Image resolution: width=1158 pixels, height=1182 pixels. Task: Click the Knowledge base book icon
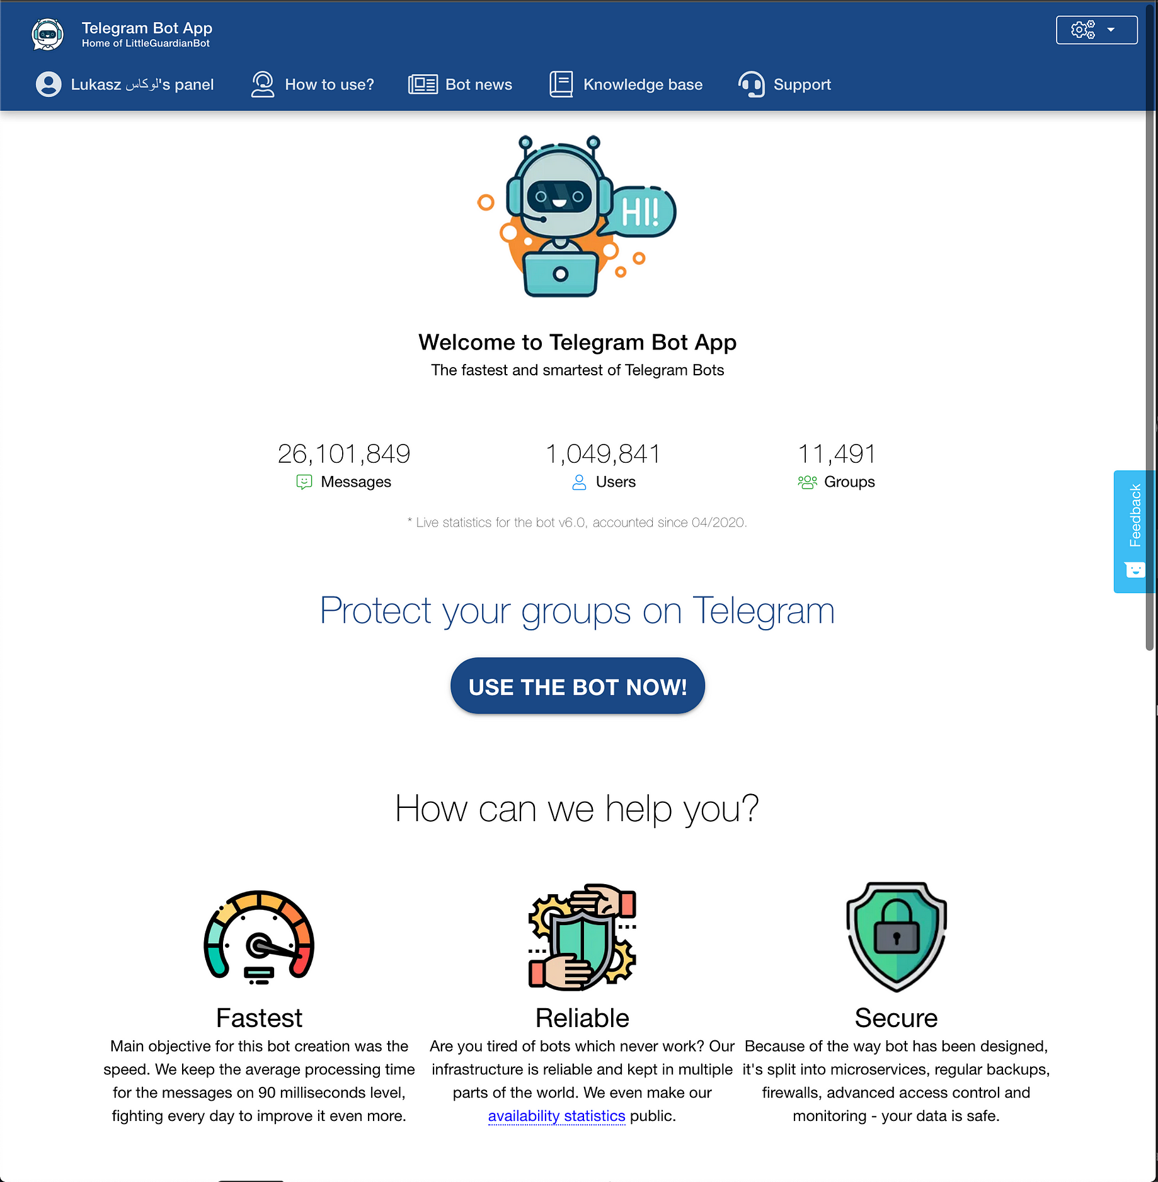click(x=561, y=84)
